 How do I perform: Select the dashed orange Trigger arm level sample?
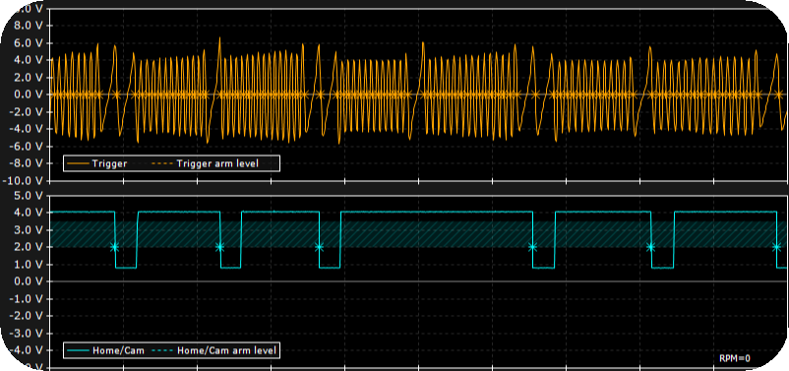(162, 163)
